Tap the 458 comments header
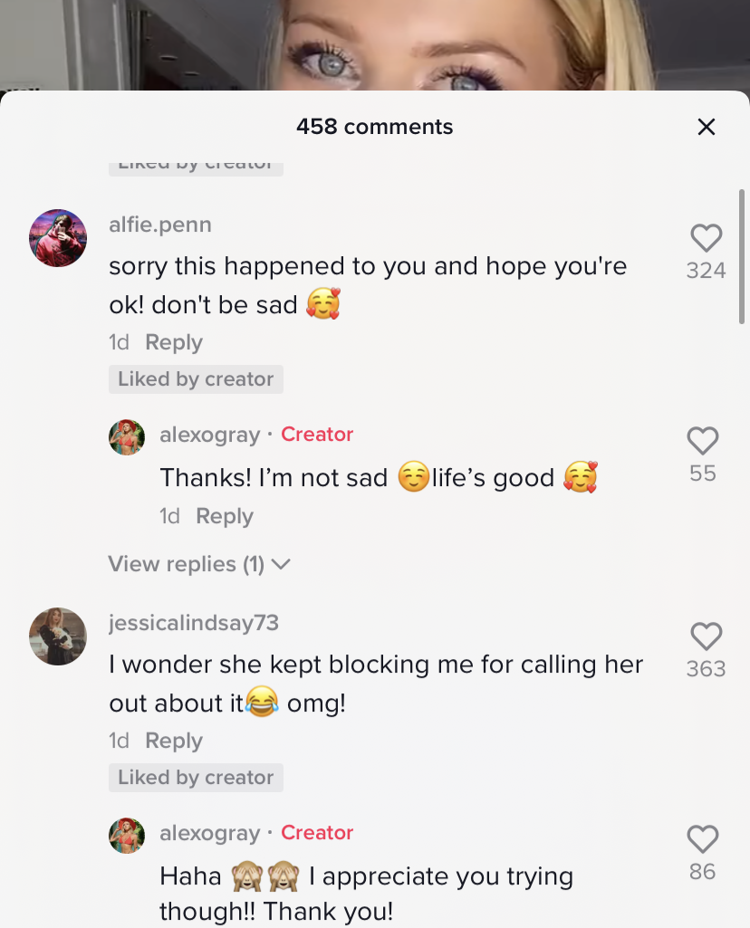 click(x=375, y=127)
